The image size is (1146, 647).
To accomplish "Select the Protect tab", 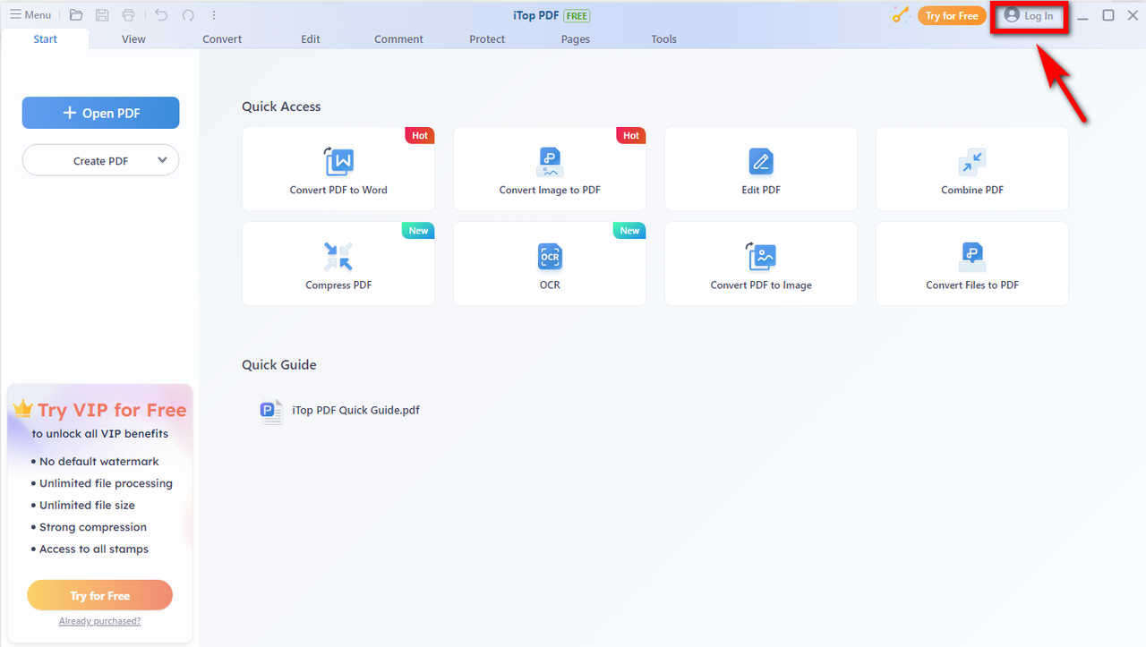I will tap(487, 39).
